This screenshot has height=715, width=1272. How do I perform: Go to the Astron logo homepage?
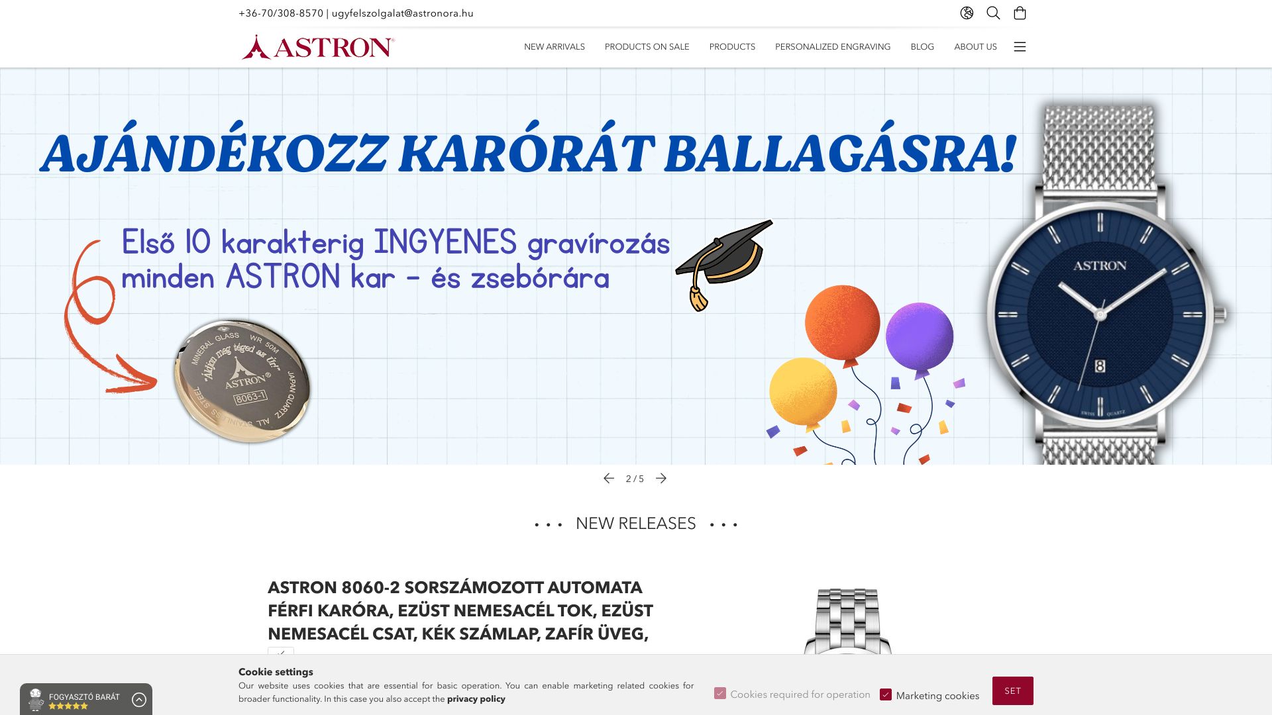pos(318,47)
